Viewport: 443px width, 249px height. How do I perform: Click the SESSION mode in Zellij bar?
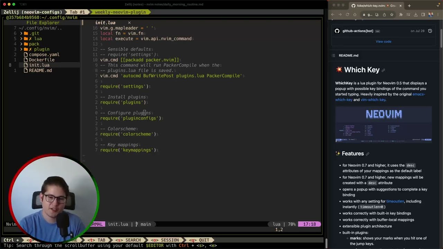[x=165, y=240]
